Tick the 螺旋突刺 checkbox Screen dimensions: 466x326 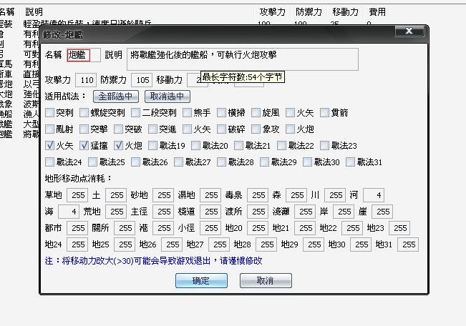[84, 112]
